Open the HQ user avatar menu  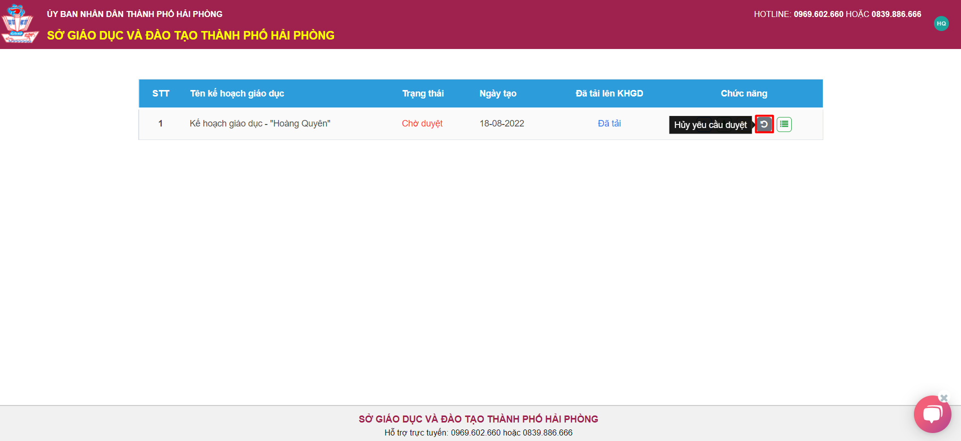[941, 23]
